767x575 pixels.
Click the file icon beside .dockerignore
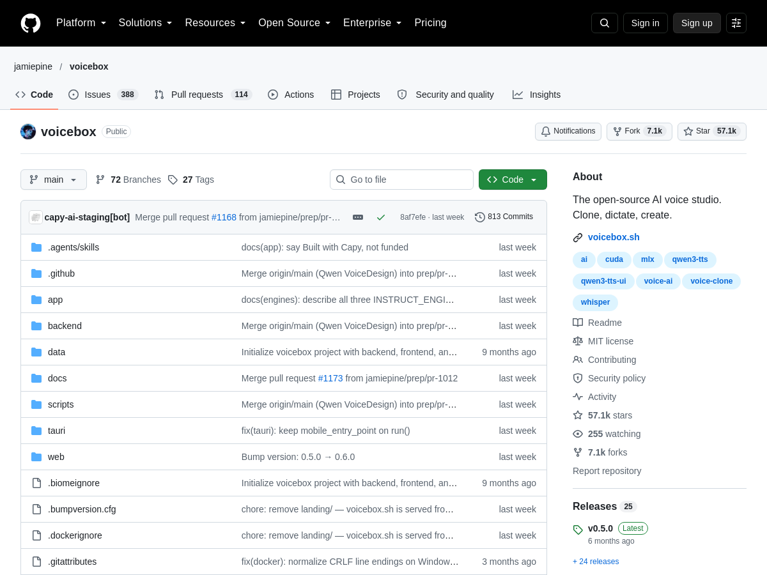(36, 535)
